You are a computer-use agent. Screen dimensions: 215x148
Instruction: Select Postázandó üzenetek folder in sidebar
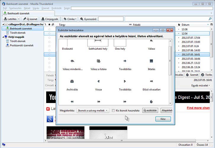point(22,45)
